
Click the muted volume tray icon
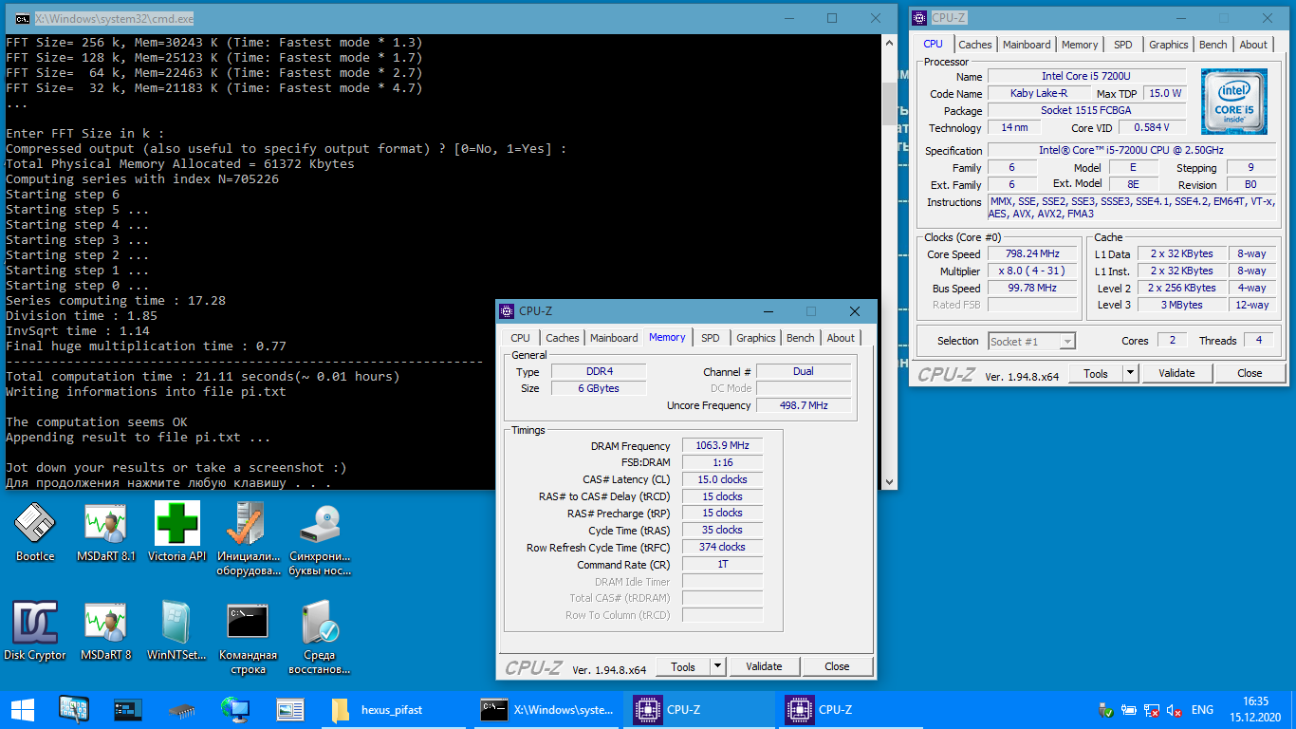click(1175, 710)
